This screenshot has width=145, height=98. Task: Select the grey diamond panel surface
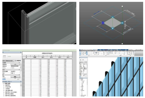pos(113,23)
